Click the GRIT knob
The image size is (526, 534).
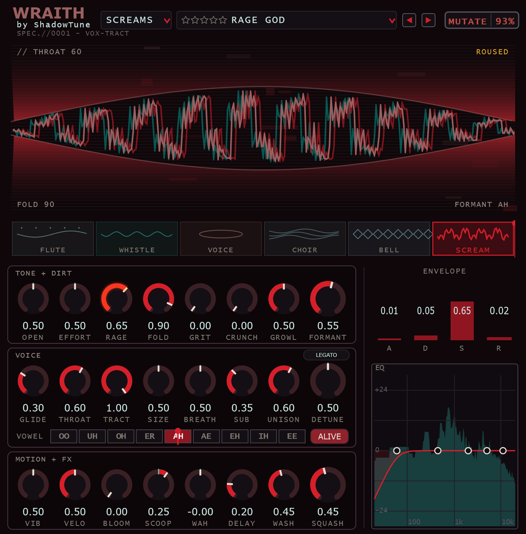(x=200, y=299)
